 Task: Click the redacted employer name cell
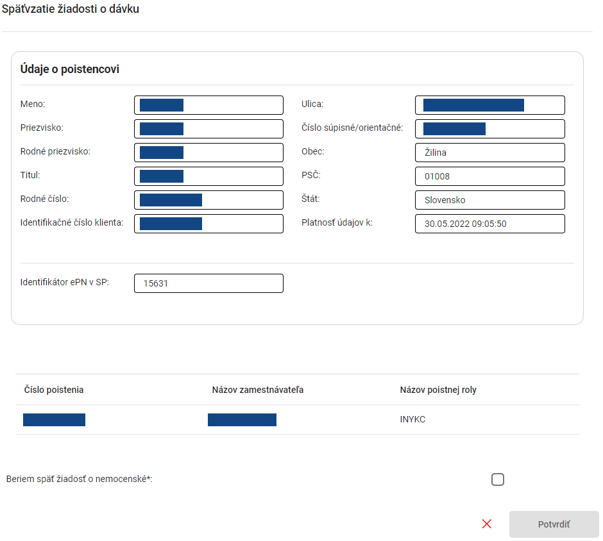pos(242,420)
